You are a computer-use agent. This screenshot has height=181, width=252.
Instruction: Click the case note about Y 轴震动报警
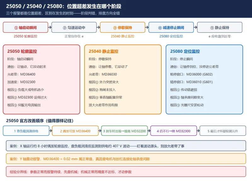(126, 159)
